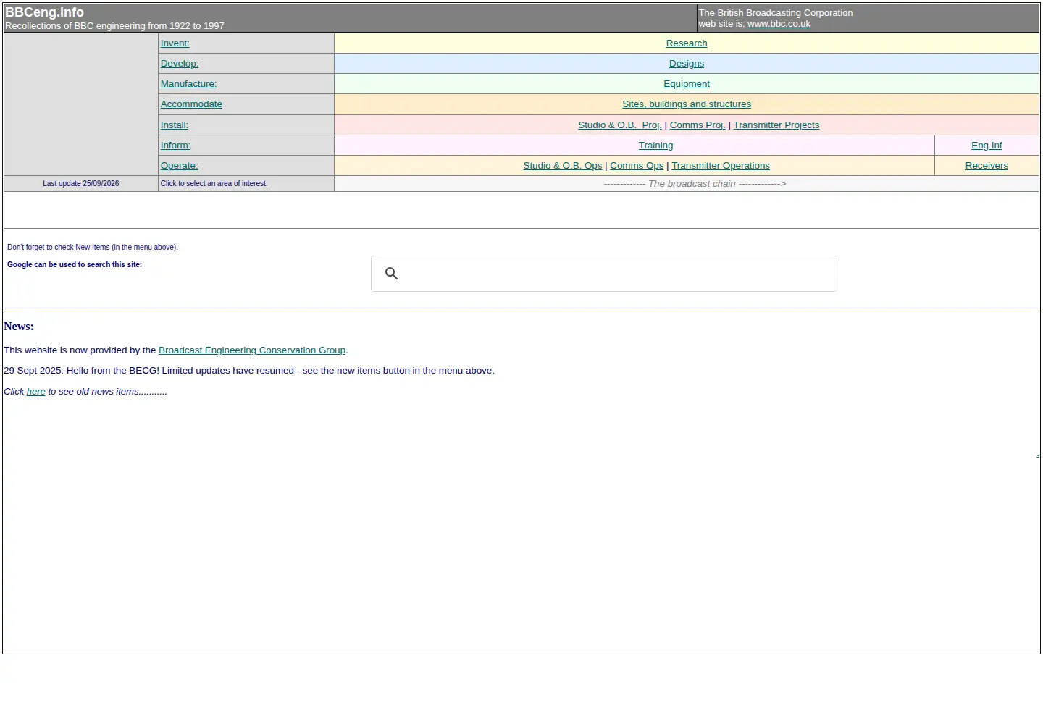Open the Develop: menu link
The height and width of the screenshot is (724, 1043).
point(180,64)
